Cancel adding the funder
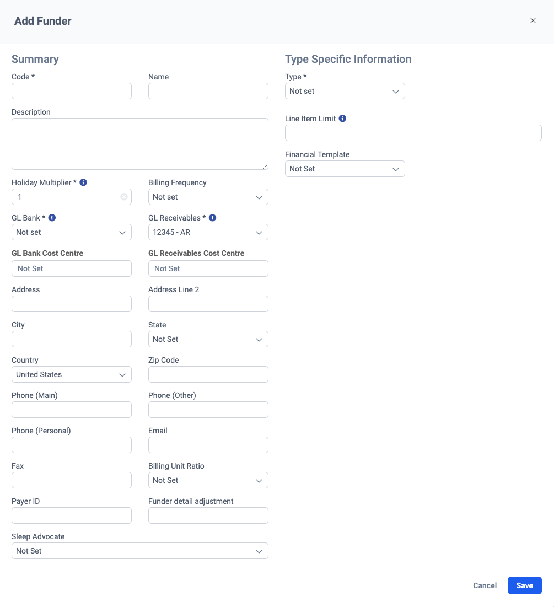This screenshot has height=607, width=554. coord(485,585)
